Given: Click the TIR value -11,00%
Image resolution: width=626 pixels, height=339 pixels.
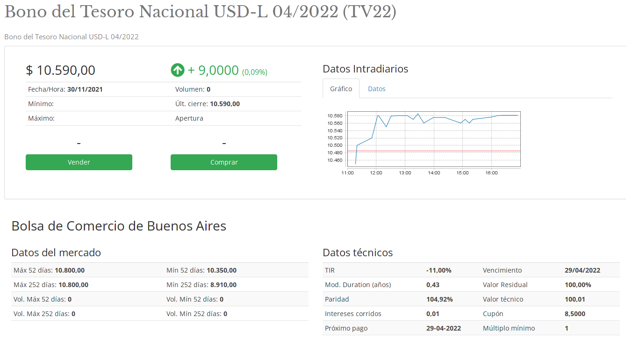Looking at the screenshot, I should point(439,270).
